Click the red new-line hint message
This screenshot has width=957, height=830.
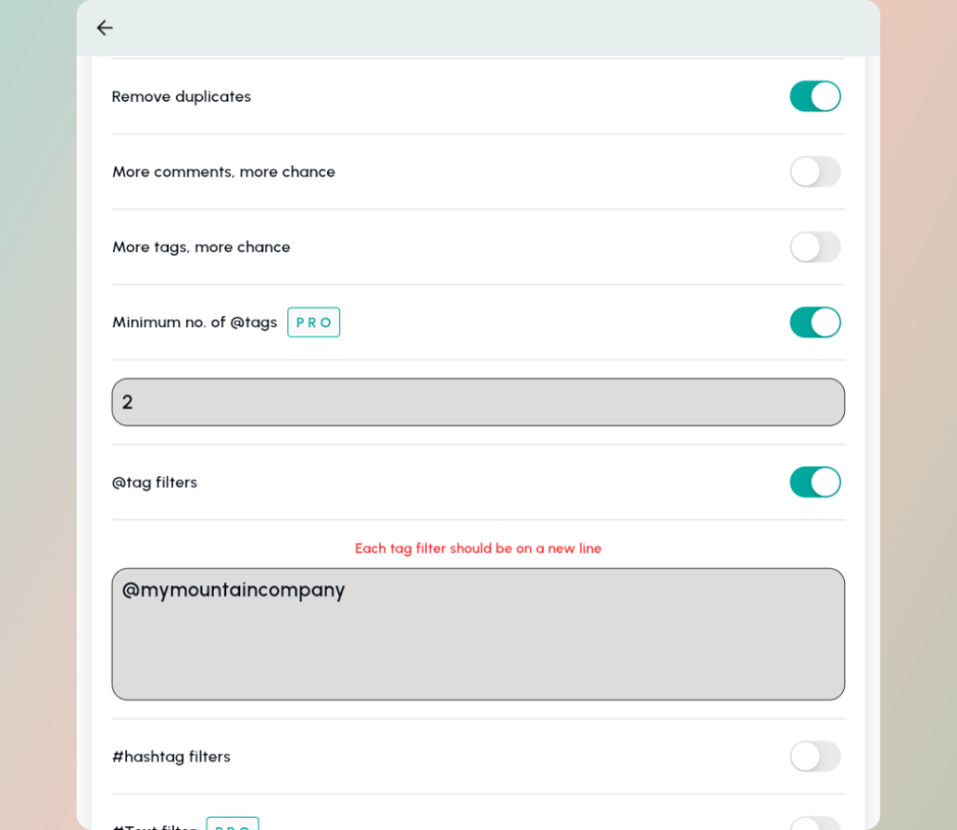point(478,549)
